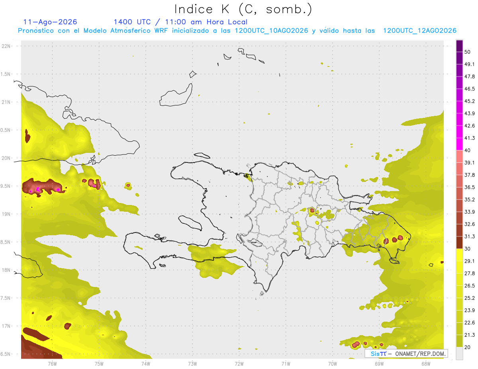Click the '47.8' value on color scale
The width and height of the screenshot is (478, 369).
point(470,76)
